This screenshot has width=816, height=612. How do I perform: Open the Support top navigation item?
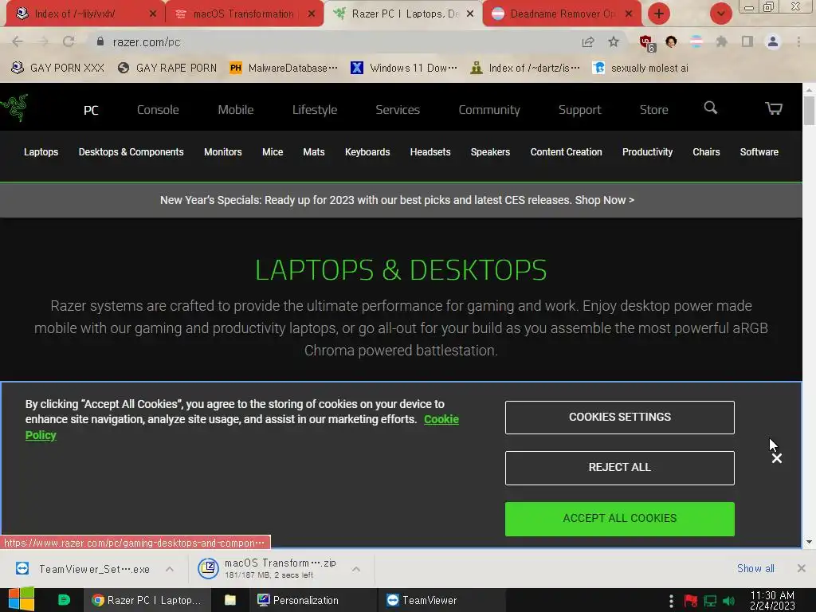pos(580,110)
